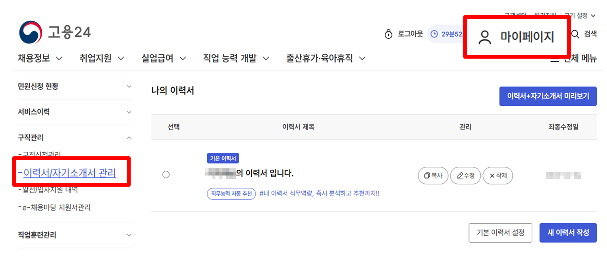Image resolution: width=607 pixels, height=262 pixels.
Task: Click the 최종수정일 column header
Action: (563, 127)
